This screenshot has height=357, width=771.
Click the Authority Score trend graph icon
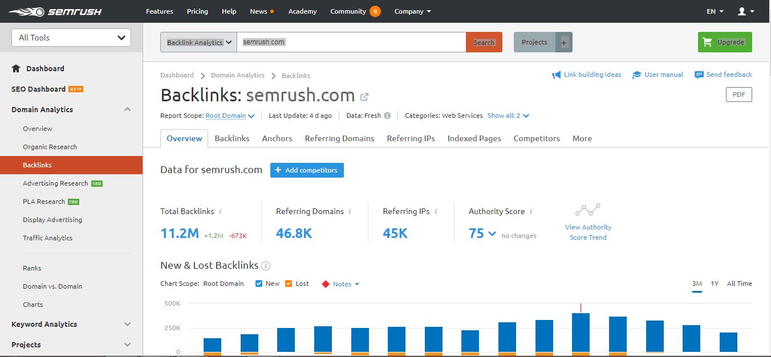(x=588, y=210)
